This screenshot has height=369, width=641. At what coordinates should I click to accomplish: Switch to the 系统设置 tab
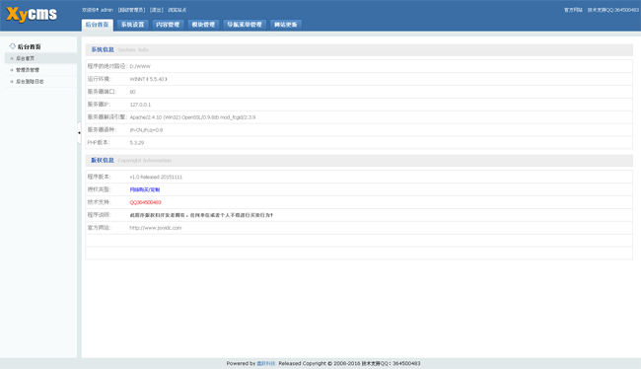coord(132,25)
